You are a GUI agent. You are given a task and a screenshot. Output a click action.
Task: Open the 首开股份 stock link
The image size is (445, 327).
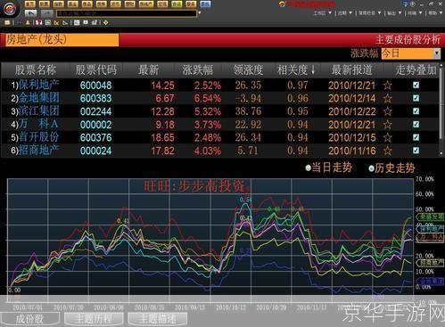[x=39, y=137]
